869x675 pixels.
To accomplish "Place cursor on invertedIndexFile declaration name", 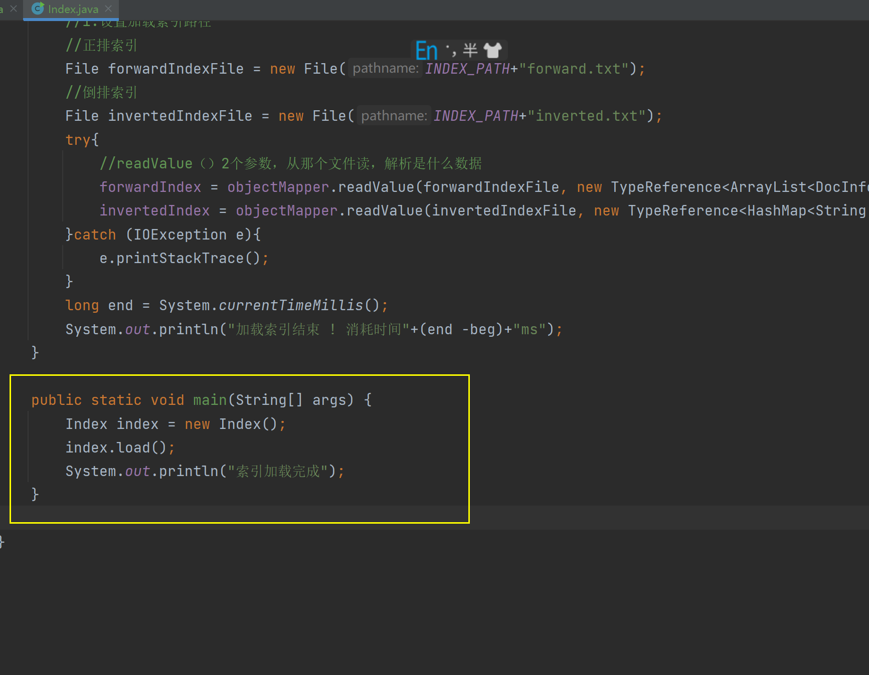I will (x=180, y=116).
